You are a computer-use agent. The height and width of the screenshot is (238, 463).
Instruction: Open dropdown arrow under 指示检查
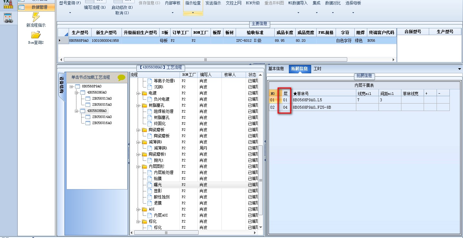[193, 13]
